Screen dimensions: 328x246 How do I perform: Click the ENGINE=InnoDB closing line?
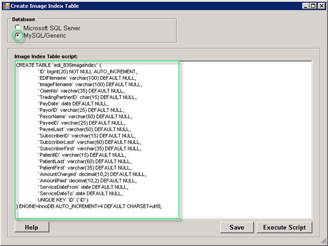[x=89, y=206]
